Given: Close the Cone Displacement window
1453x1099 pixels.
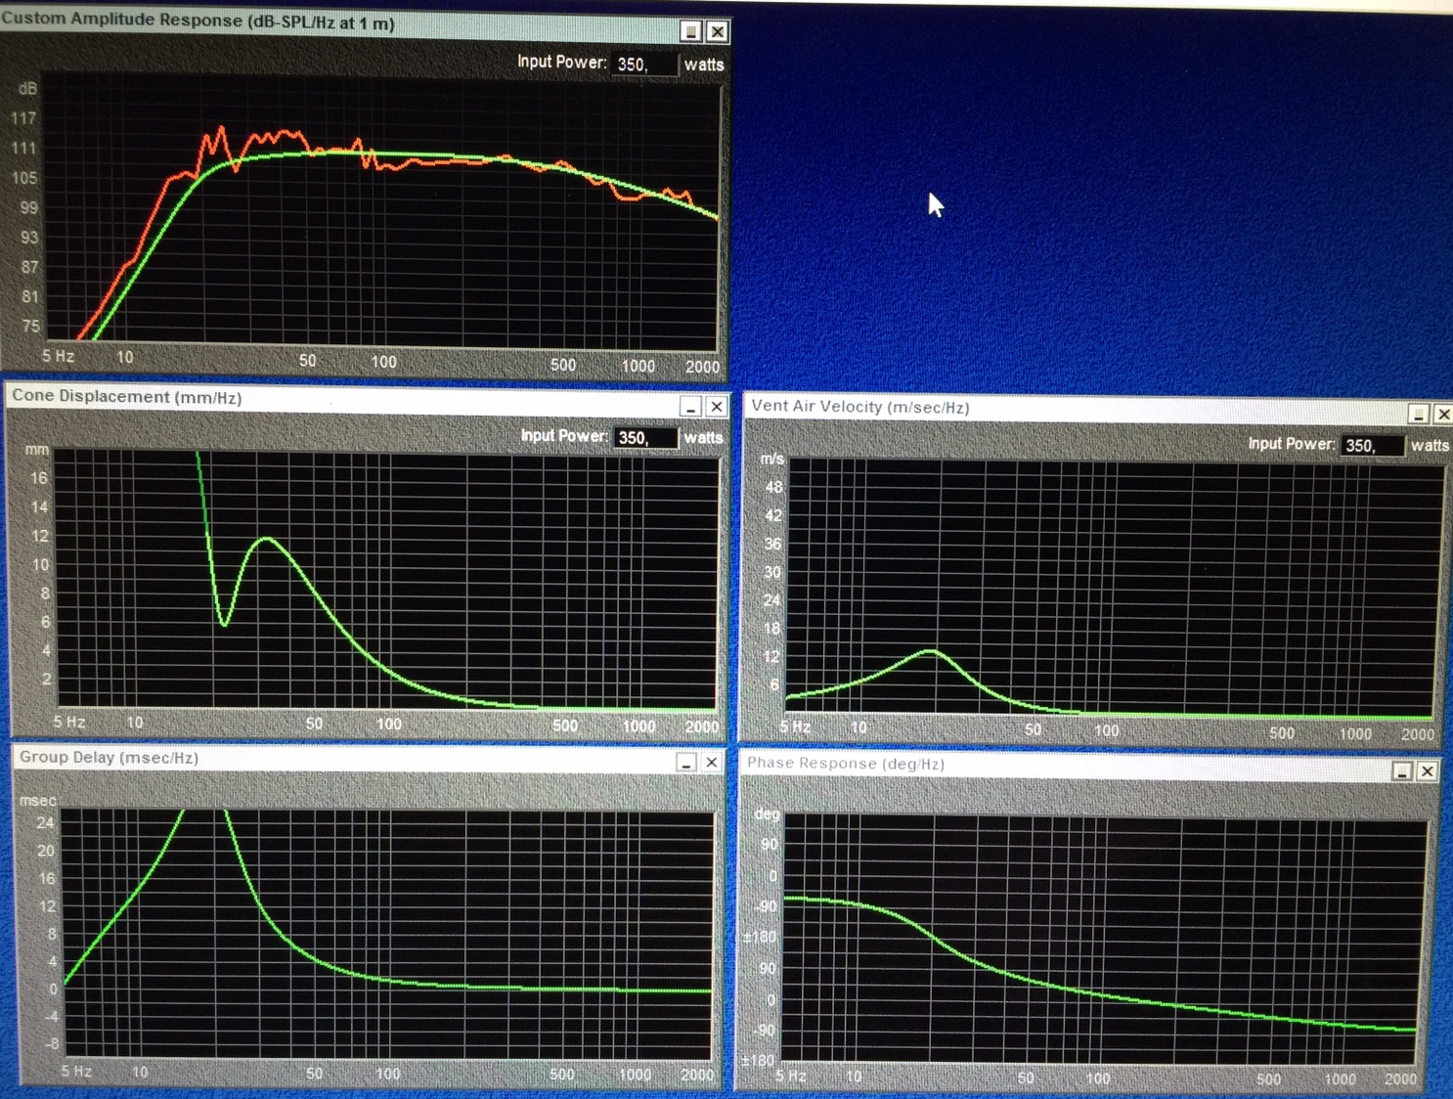Looking at the screenshot, I should point(717,406).
